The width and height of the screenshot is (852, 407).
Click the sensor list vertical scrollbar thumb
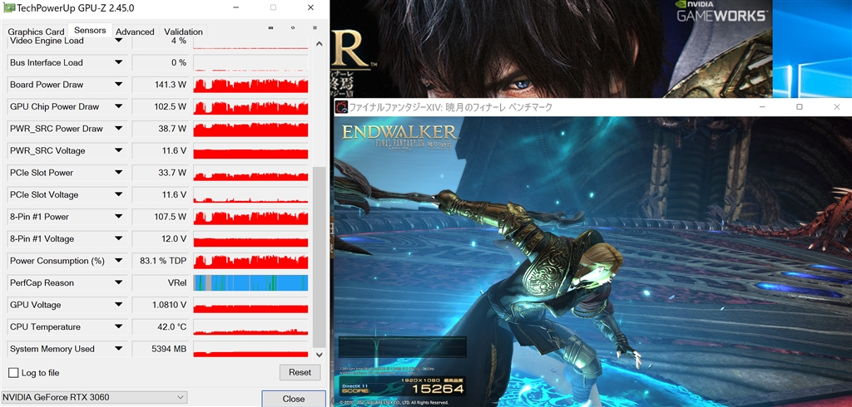click(x=319, y=257)
